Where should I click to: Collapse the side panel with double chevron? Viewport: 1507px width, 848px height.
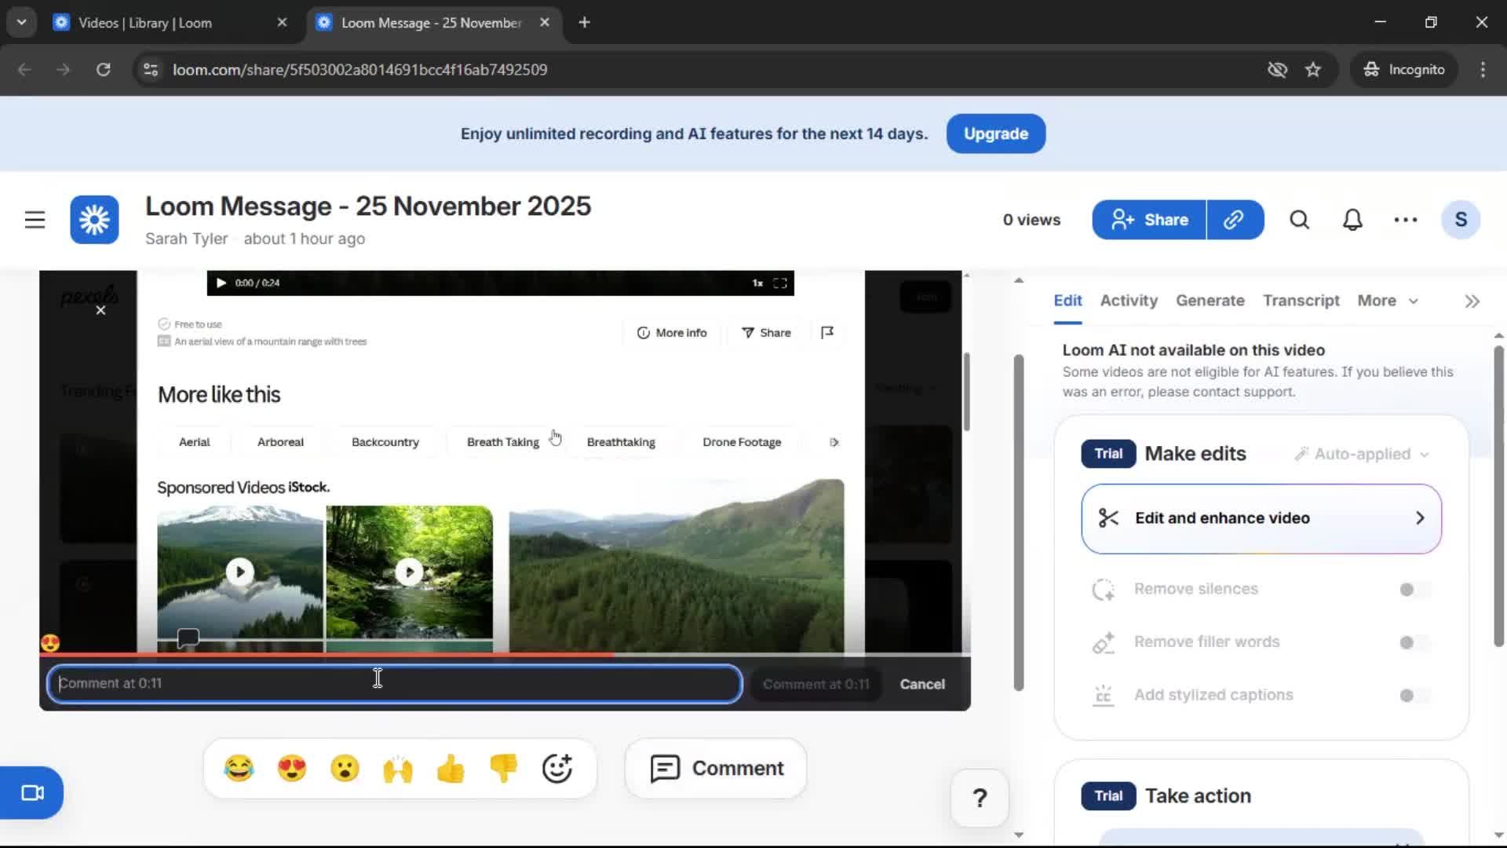point(1472,301)
